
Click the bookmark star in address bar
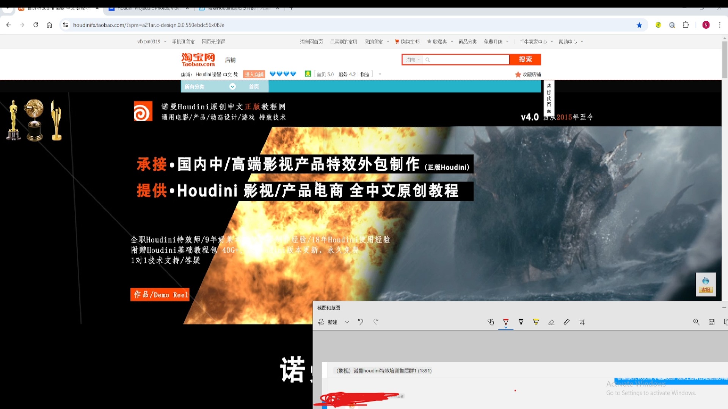pos(639,25)
